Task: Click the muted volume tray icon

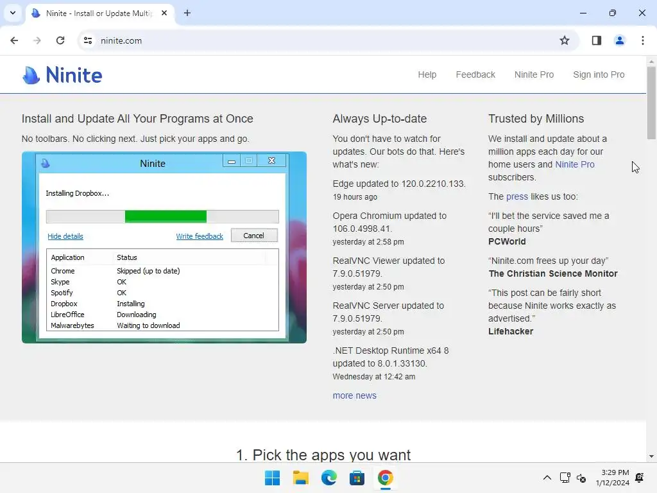Action: [581, 478]
